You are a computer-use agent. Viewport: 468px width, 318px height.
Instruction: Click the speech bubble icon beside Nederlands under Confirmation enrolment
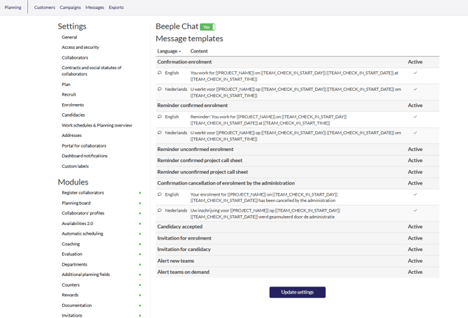[160, 89]
